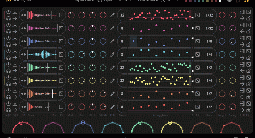
Task: Toggle the lock icon on the first row
Action: (x=249, y=19)
